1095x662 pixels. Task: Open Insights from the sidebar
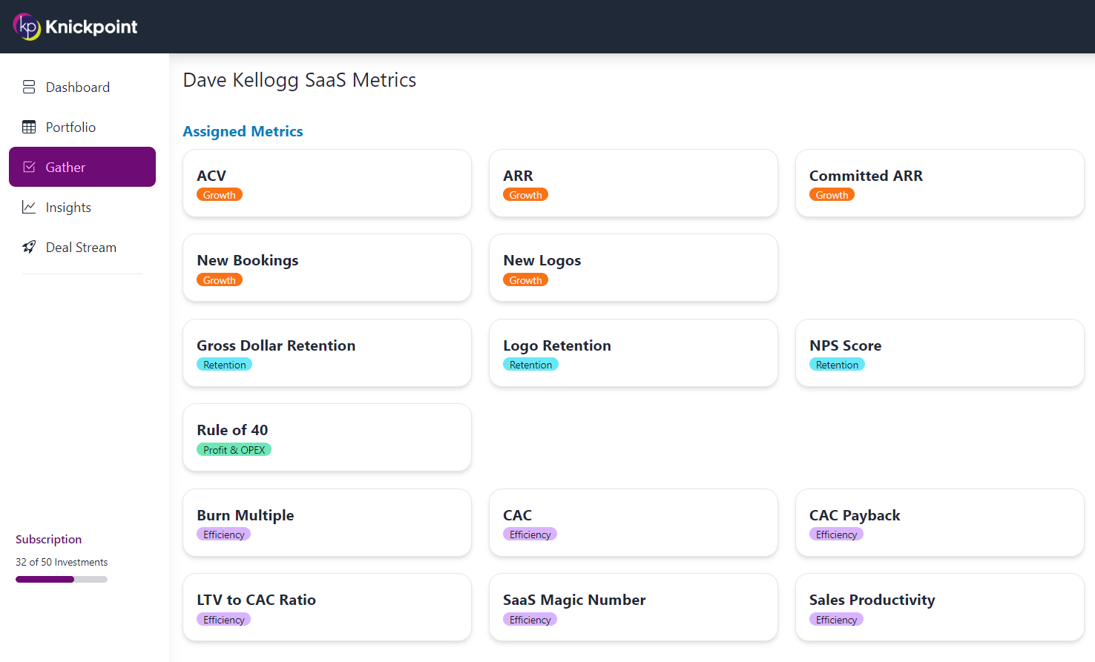82,207
